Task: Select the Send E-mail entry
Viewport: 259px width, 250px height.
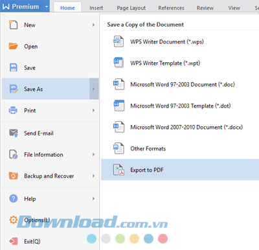Action: pos(51,133)
